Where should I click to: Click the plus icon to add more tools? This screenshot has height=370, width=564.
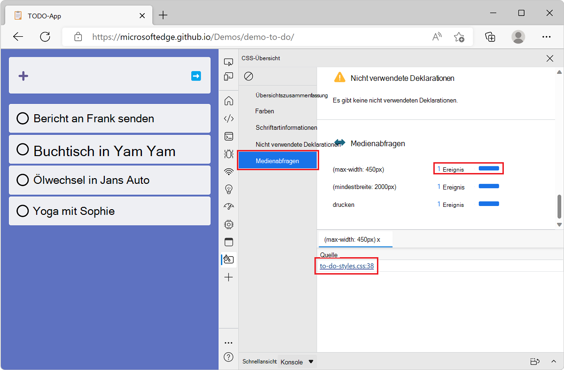[x=228, y=277]
